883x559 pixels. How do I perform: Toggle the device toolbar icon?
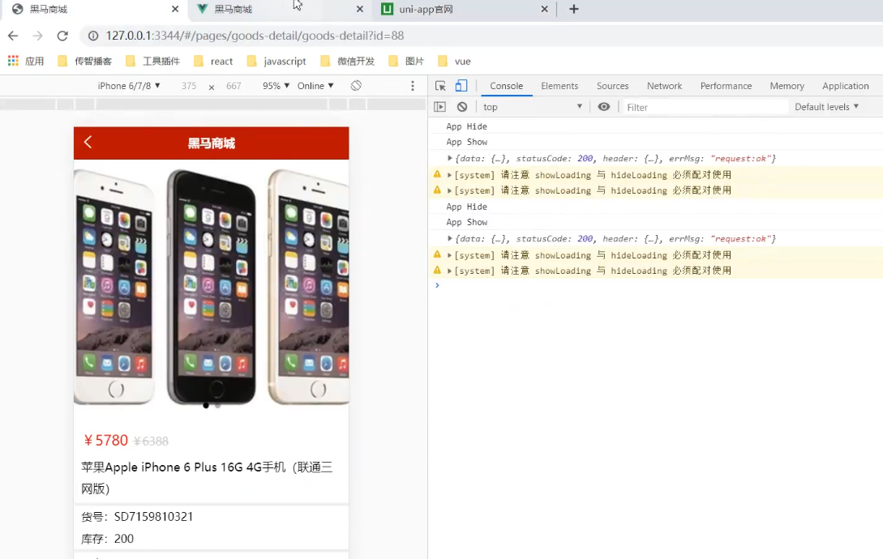(x=461, y=86)
